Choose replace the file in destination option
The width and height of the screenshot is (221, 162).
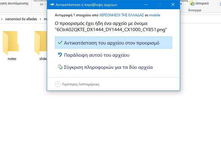point(113,43)
